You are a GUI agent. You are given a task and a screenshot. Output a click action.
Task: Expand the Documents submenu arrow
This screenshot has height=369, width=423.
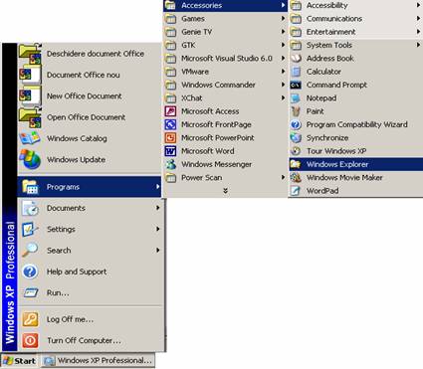coord(158,208)
